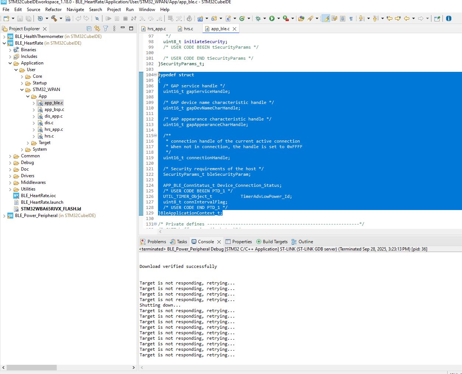
Task: Click the green Run button icon
Action: (x=272, y=18)
